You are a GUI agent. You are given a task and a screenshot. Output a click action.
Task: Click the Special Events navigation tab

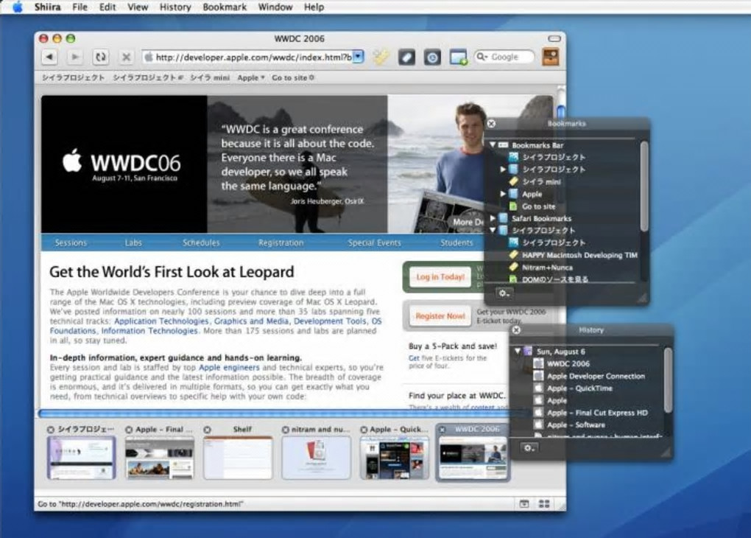[374, 242]
